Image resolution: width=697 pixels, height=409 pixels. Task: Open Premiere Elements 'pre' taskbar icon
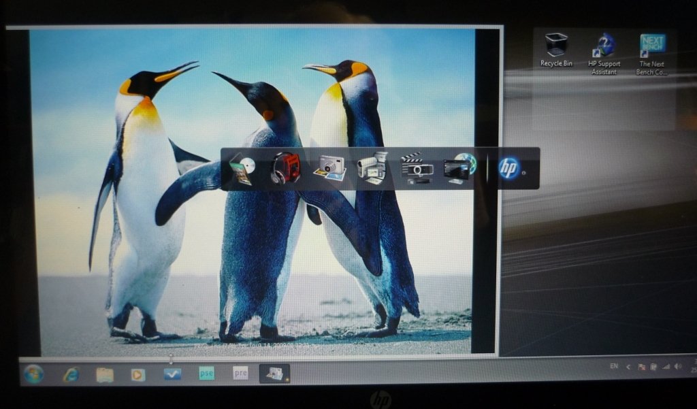pyautogui.click(x=240, y=373)
